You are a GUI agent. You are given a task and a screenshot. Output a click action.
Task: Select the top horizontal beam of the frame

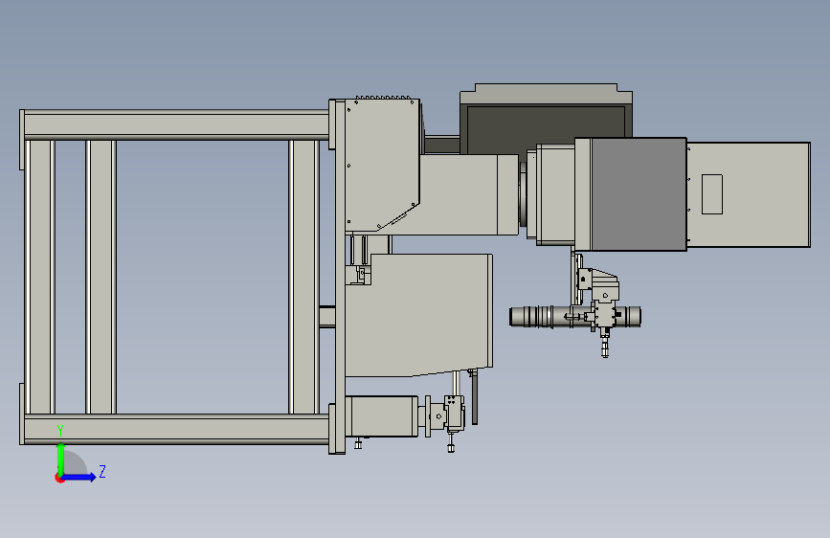click(176, 125)
